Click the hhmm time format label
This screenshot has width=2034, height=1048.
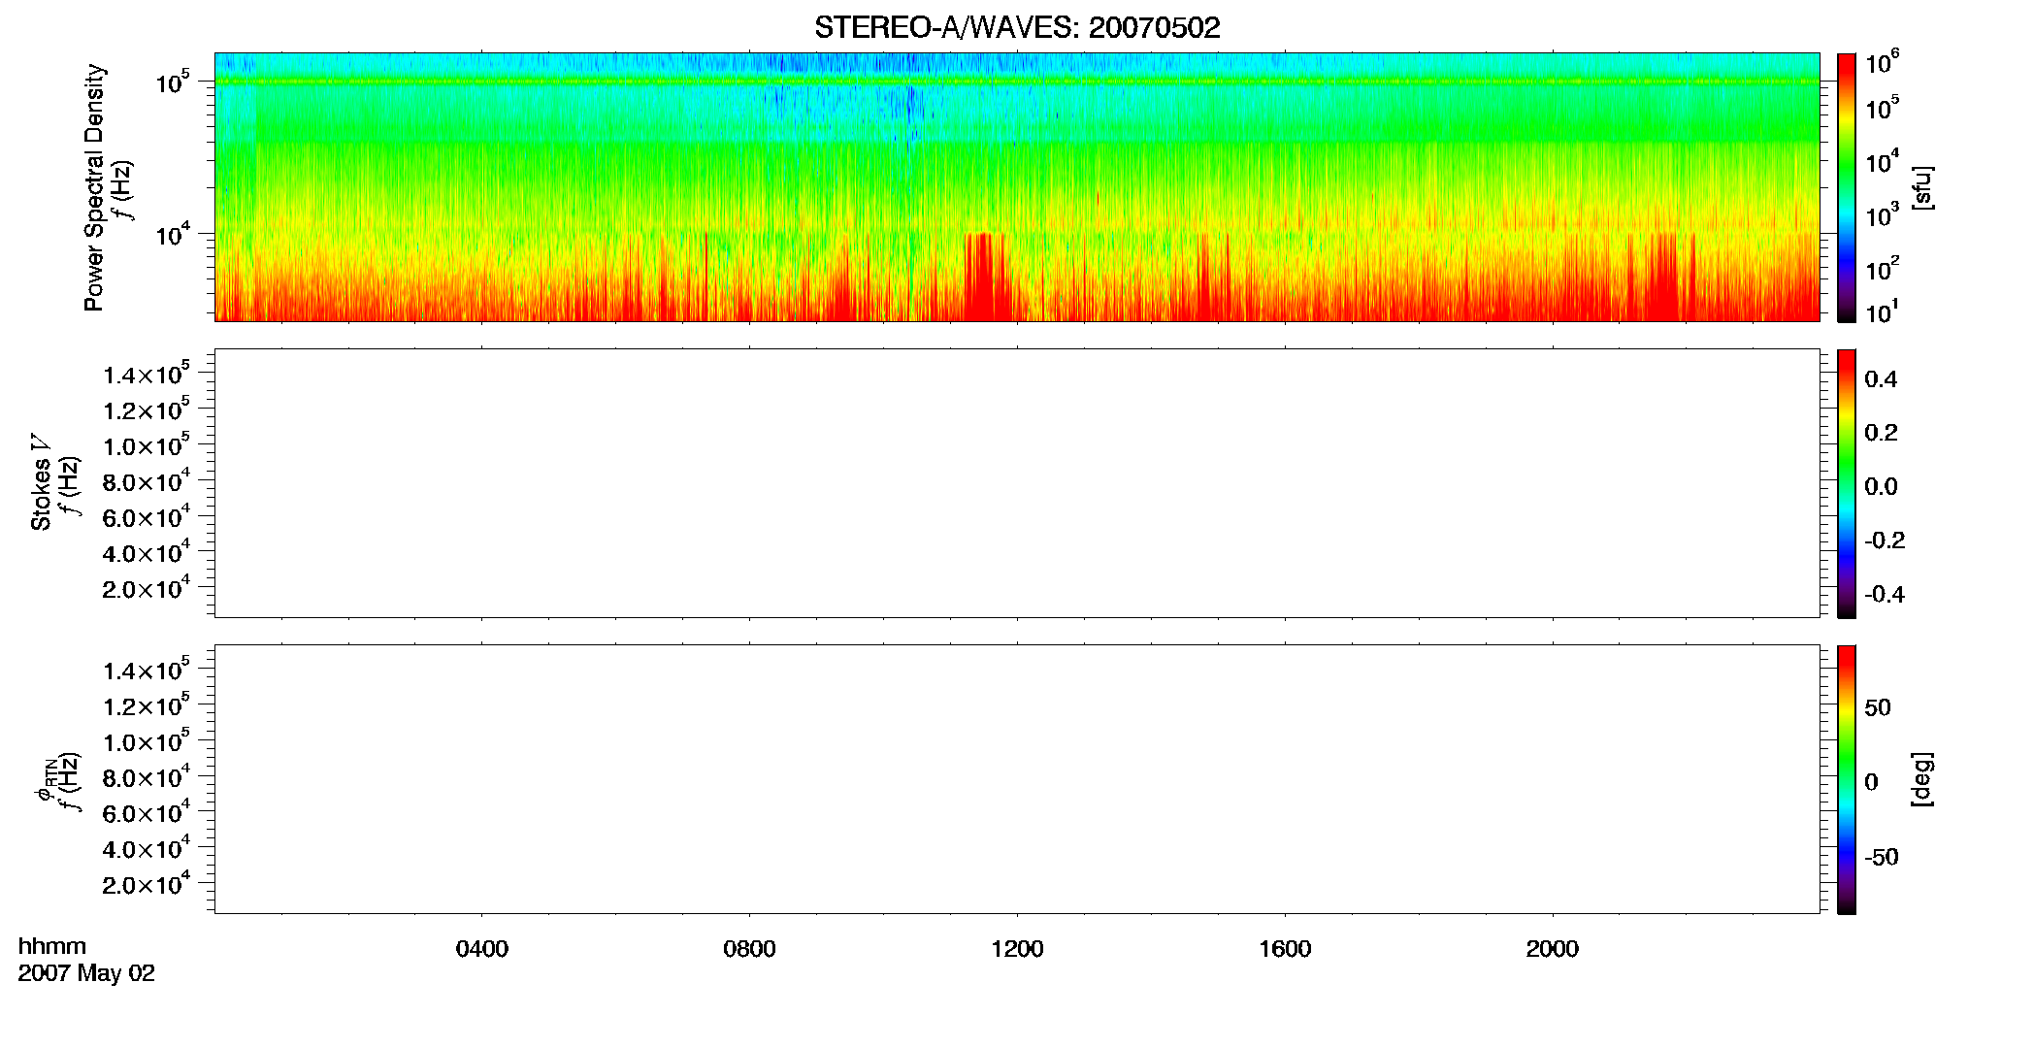click(52, 946)
